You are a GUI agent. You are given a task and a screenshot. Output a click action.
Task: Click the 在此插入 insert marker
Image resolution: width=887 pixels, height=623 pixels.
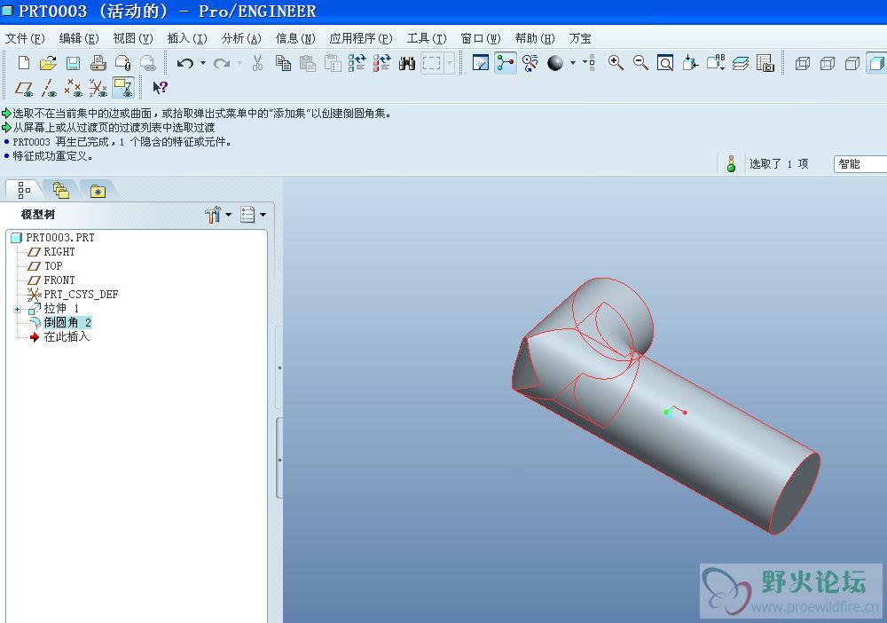pyautogui.click(x=59, y=336)
